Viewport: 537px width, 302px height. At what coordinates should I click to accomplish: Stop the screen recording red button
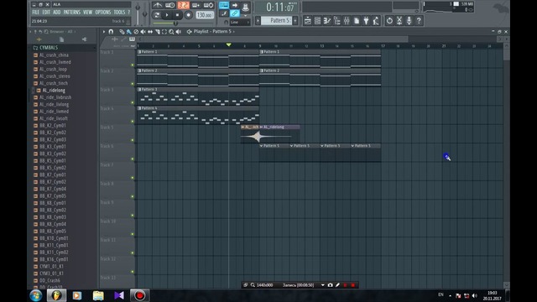pos(352,285)
